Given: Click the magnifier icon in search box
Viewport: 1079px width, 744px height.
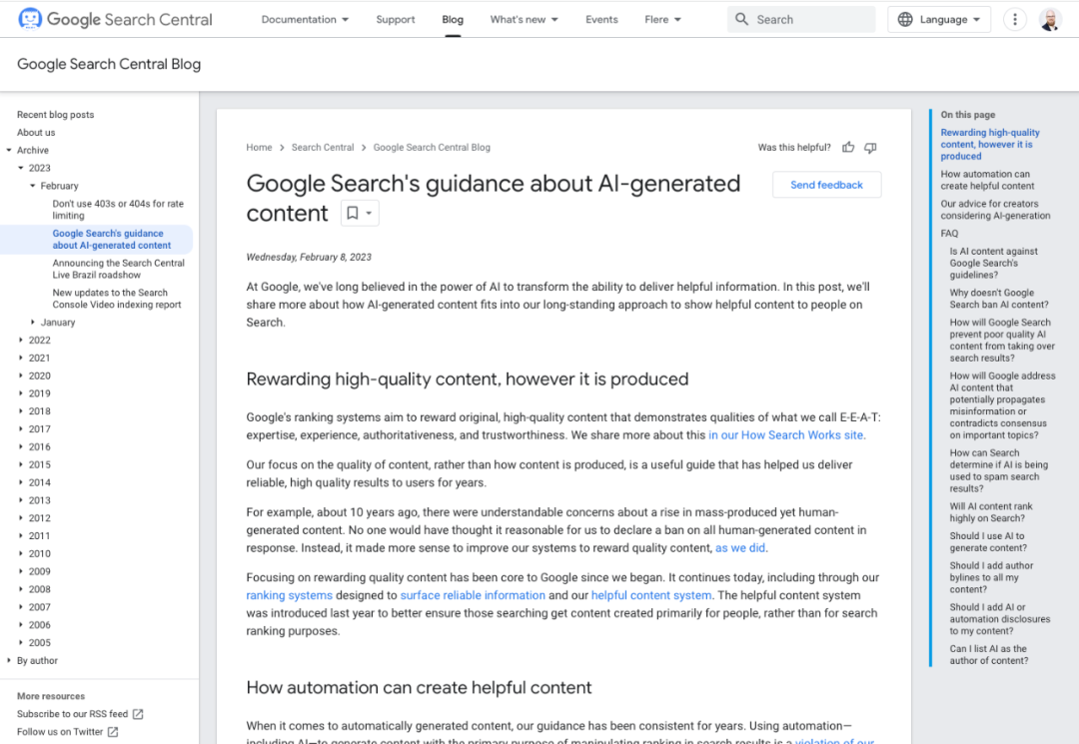Looking at the screenshot, I should [741, 19].
